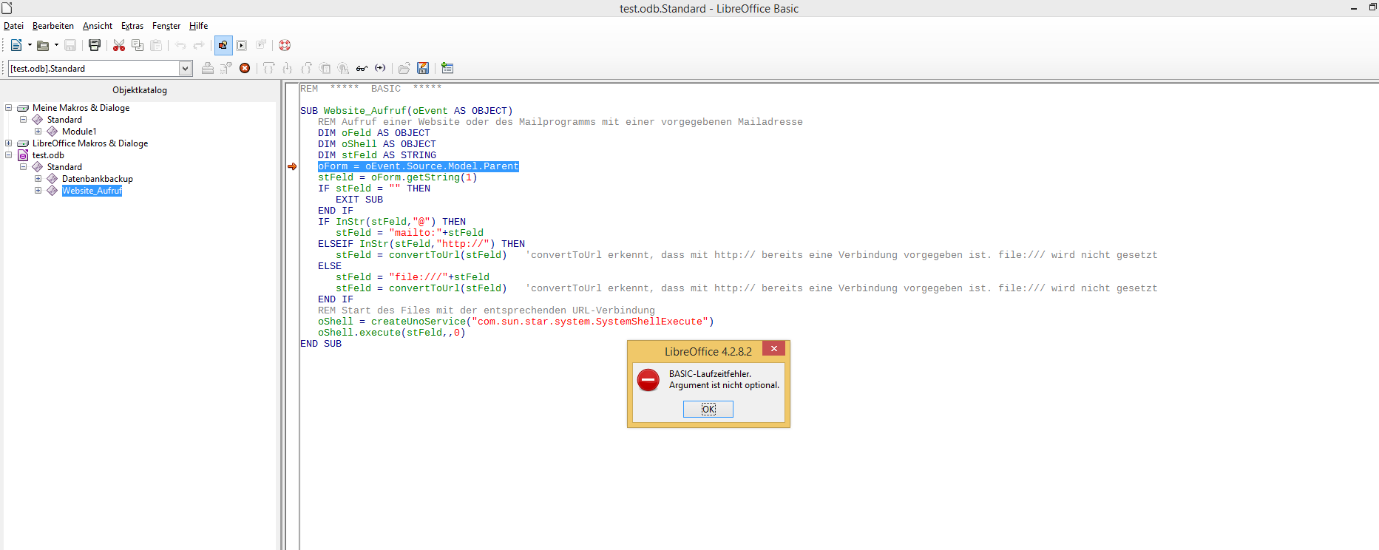This screenshot has height=550, width=1379.
Task: Open the Manage Breakpoints icon
Action: pyautogui.click(x=343, y=68)
